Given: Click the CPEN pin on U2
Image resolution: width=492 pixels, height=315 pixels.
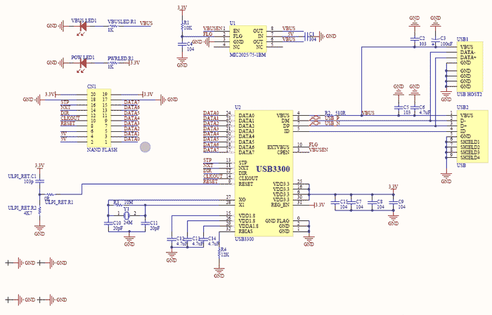Looking at the screenshot, I should pos(283,152).
